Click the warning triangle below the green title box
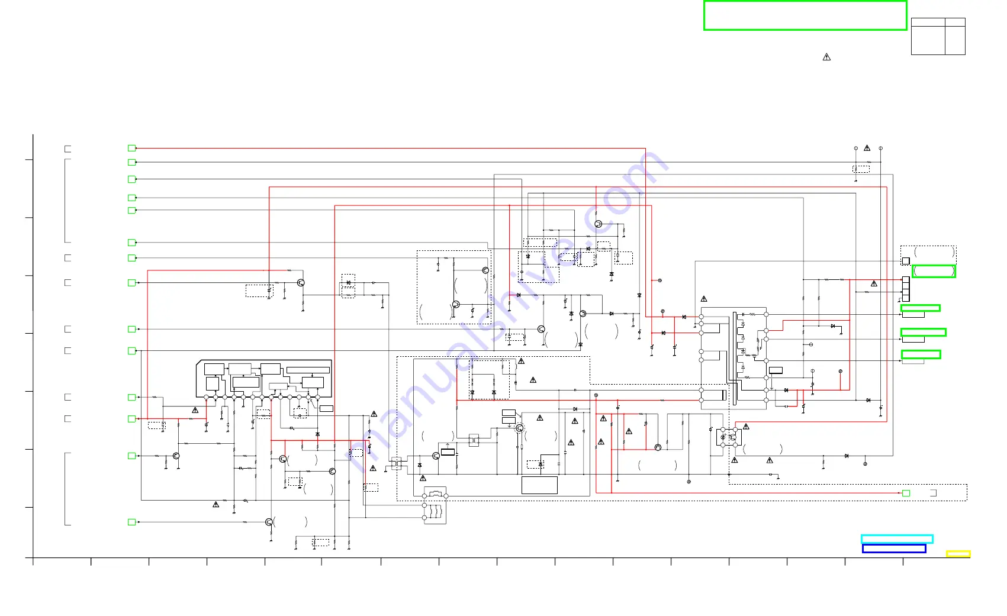Screen dimensions: 1007x616 pos(826,57)
